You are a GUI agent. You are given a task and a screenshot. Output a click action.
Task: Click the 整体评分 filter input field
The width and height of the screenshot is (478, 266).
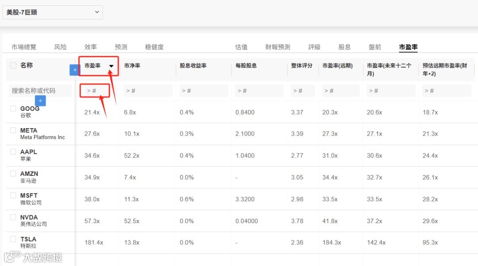(303, 91)
